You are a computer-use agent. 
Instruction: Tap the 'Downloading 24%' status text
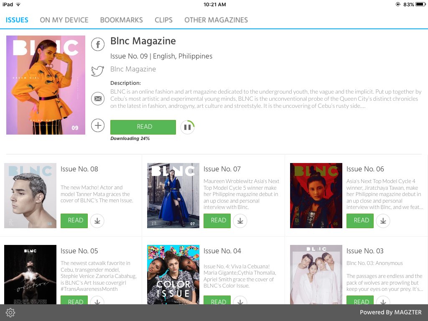[x=130, y=138]
